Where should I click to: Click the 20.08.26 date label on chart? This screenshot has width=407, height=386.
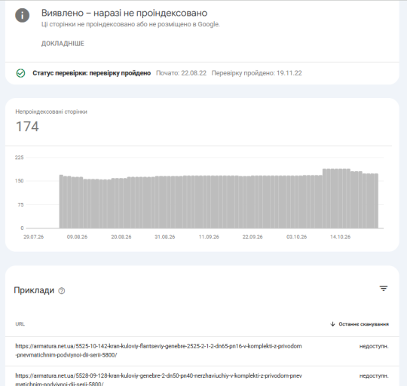121,237
